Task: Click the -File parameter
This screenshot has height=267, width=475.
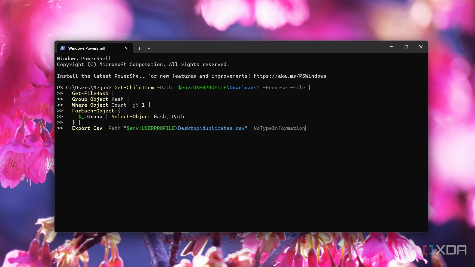Action: tap(297, 87)
